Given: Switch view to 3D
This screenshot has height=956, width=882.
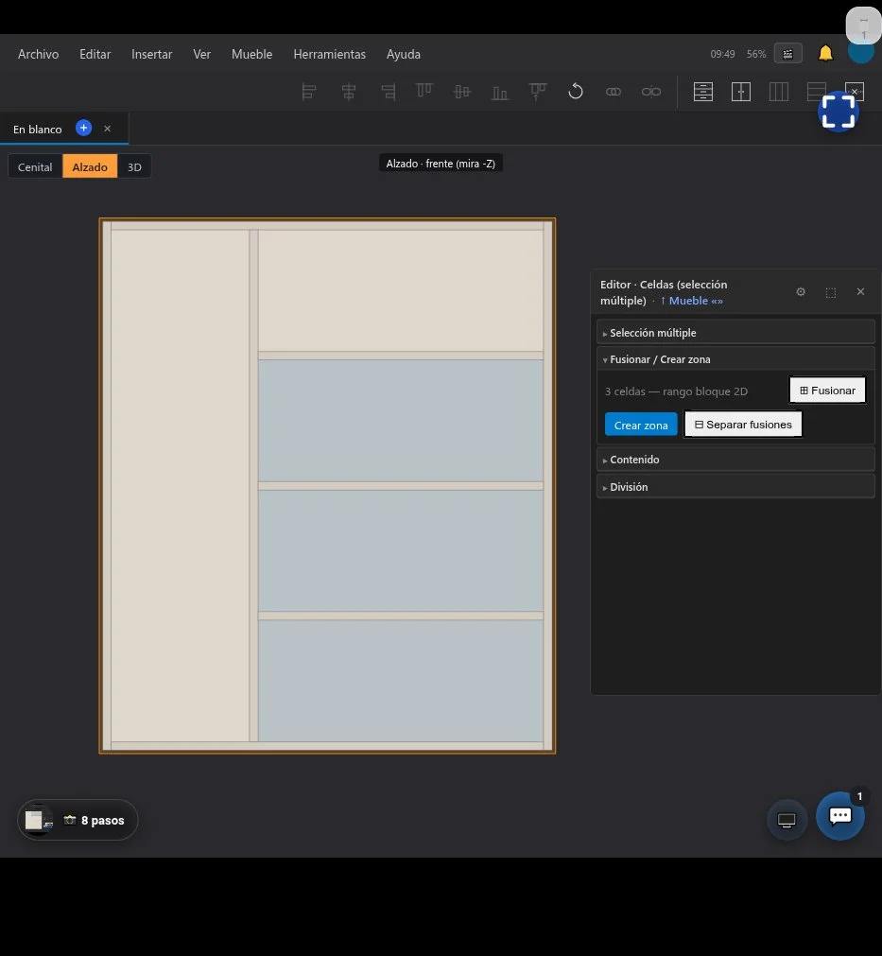Looking at the screenshot, I should click(x=134, y=166).
